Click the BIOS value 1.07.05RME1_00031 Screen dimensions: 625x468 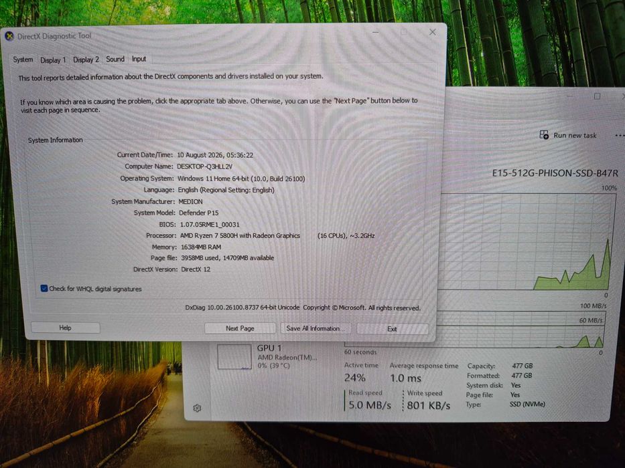pos(210,225)
